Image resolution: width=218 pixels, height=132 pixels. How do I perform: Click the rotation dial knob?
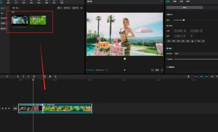point(191,36)
